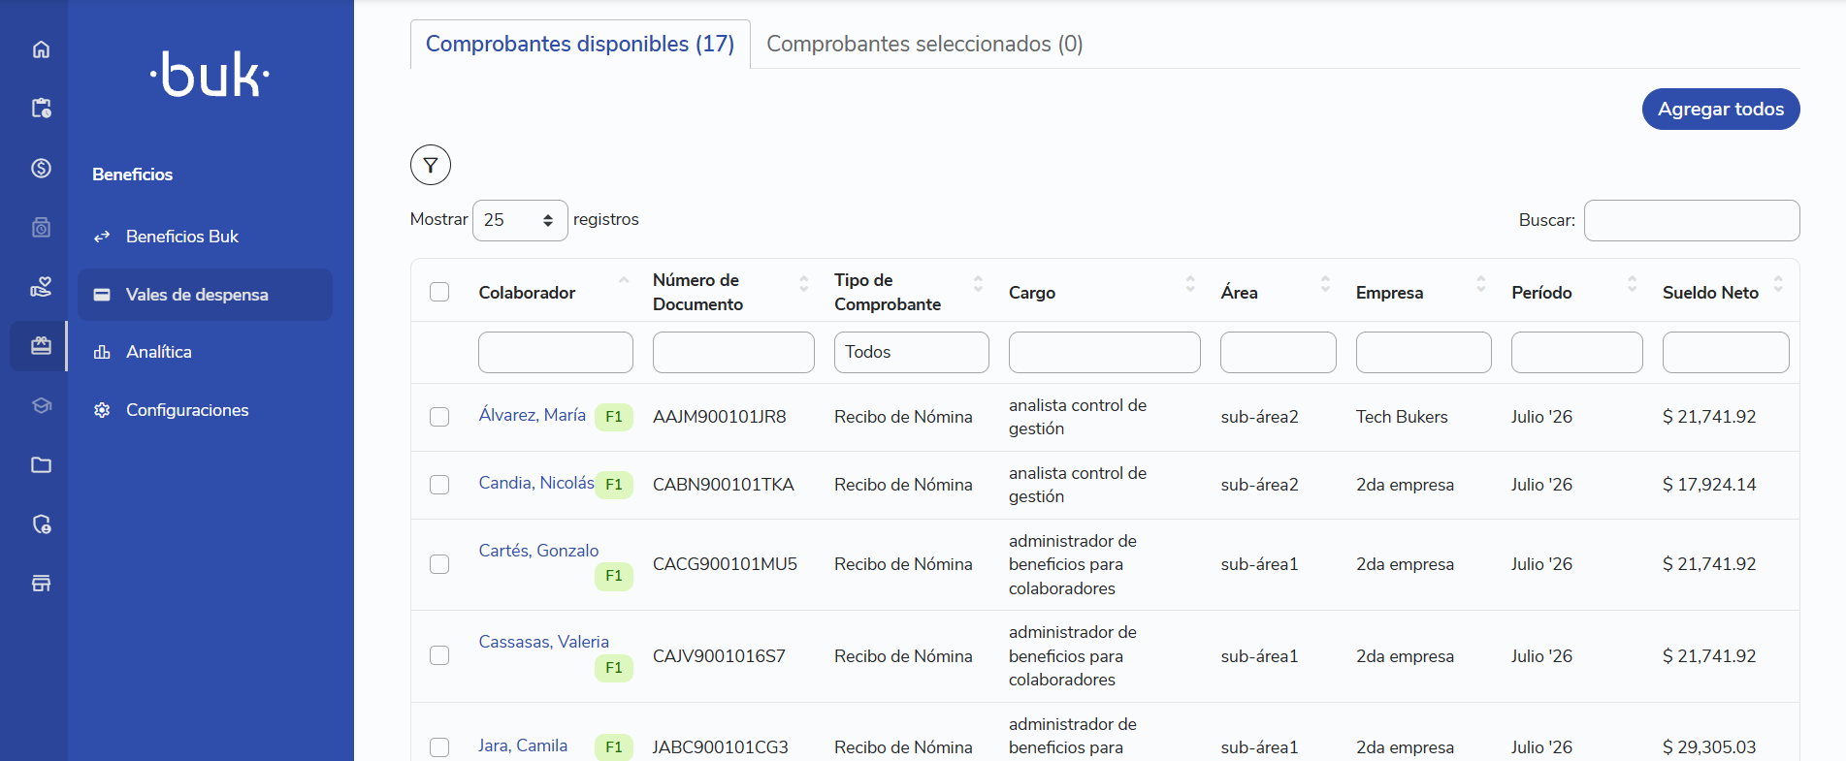Sort by the Colaborador column
The height and width of the screenshot is (761, 1846).
[x=554, y=292]
